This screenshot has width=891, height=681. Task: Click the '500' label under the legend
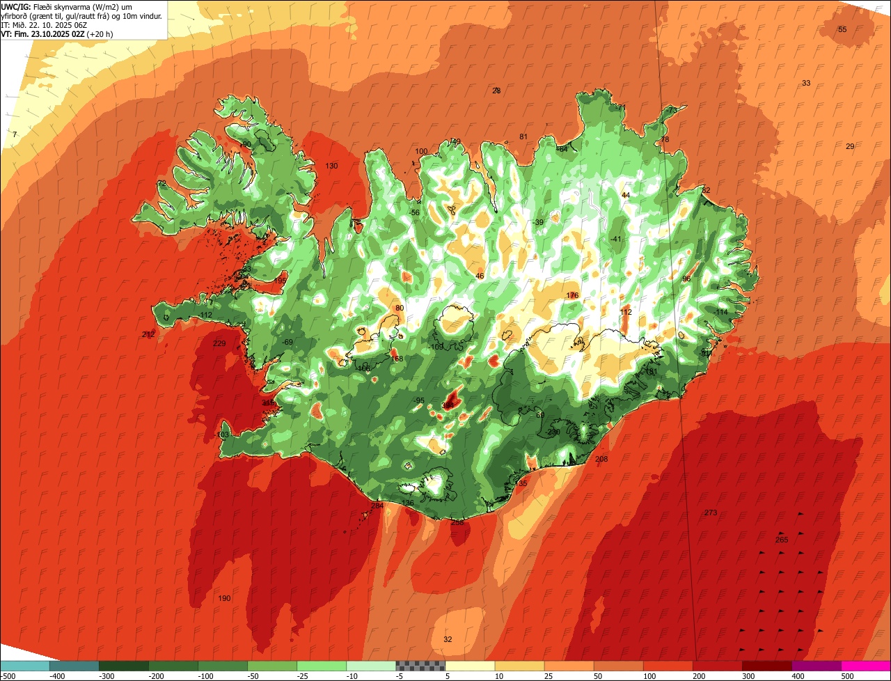[847, 675]
